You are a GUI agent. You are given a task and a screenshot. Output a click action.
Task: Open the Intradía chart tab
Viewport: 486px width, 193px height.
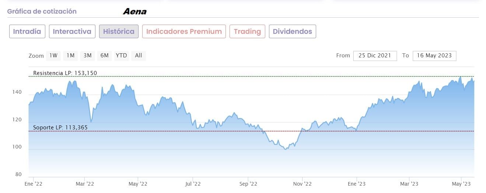pos(28,32)
